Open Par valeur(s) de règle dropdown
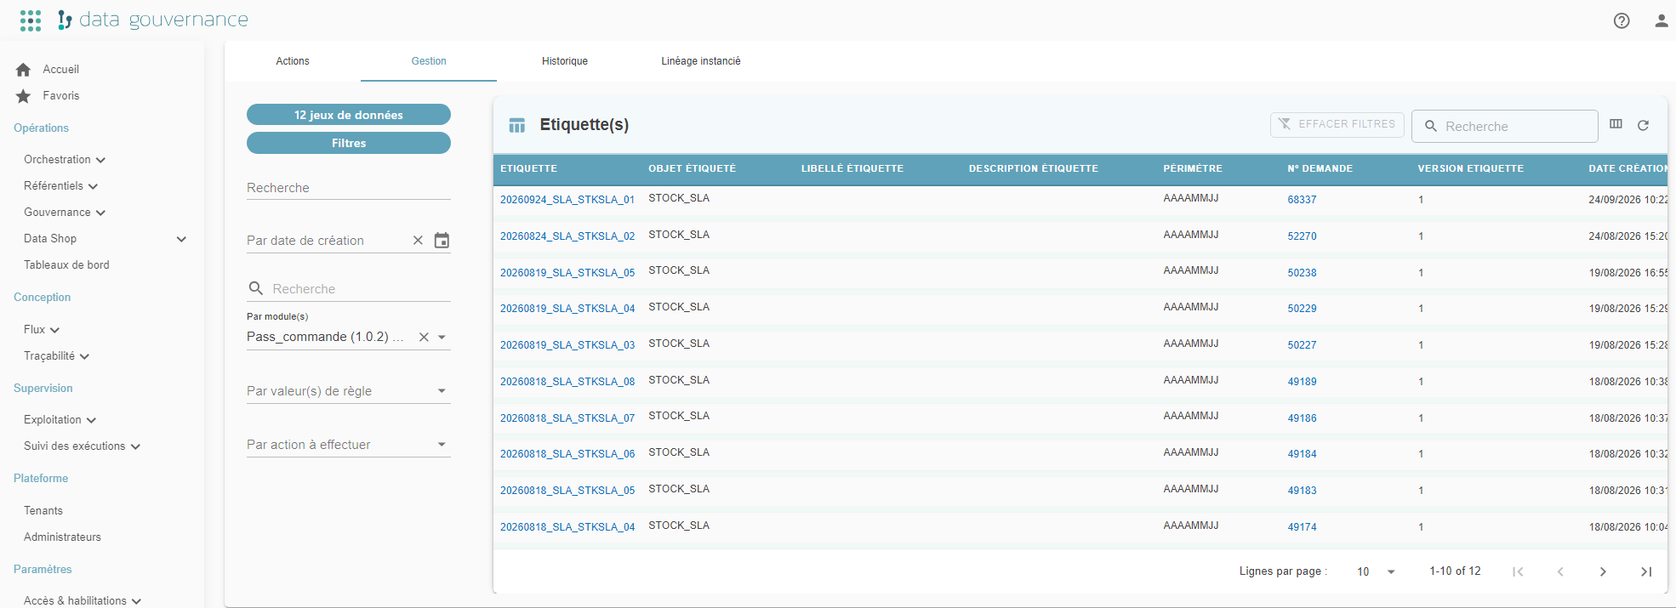This screenshot has width=1676, height=608. tap(442, 391)
